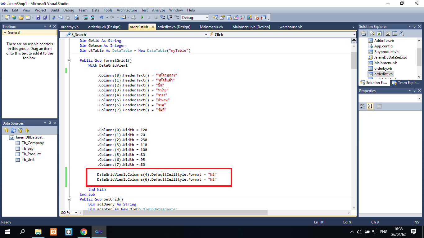424x238 pixels.
Task: Click Uncomment selected lines icon
Action: 92,17
